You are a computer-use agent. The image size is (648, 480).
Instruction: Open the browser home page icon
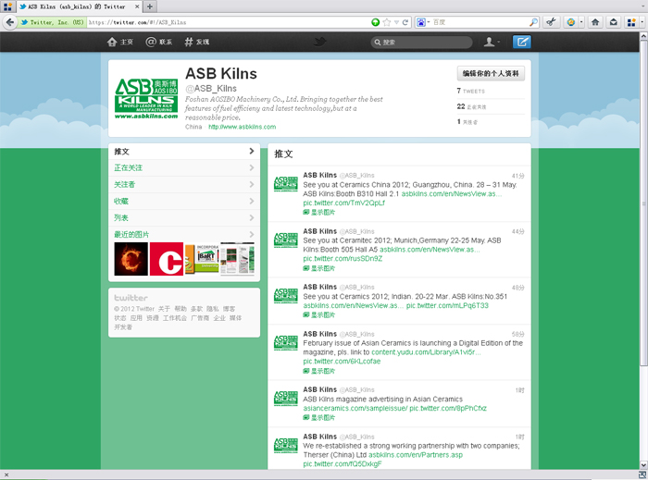pos(595,22)
